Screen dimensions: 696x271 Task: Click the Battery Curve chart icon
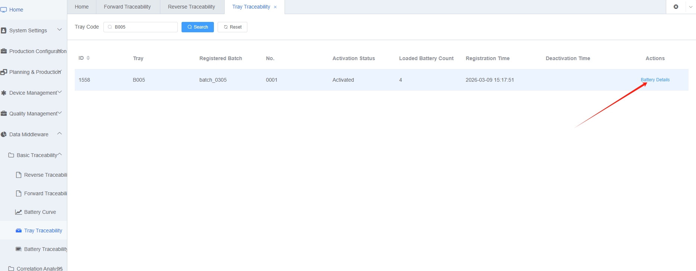point(18,212)
